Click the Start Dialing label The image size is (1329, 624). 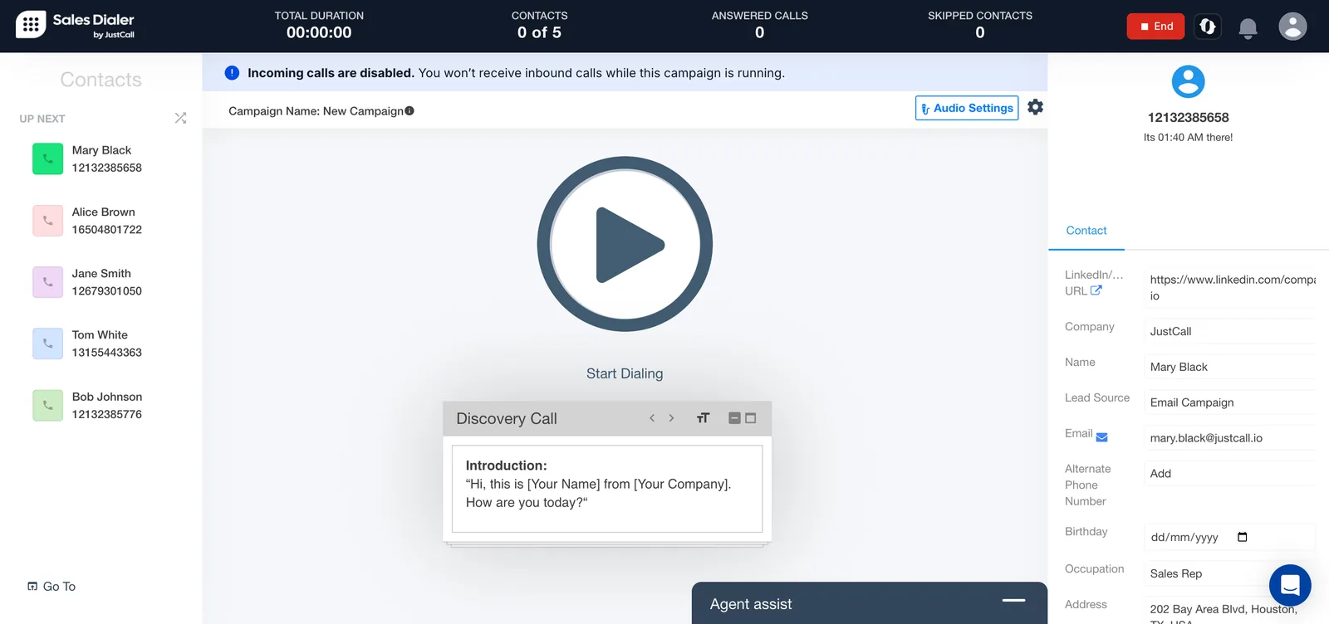(x=625, y=373)
